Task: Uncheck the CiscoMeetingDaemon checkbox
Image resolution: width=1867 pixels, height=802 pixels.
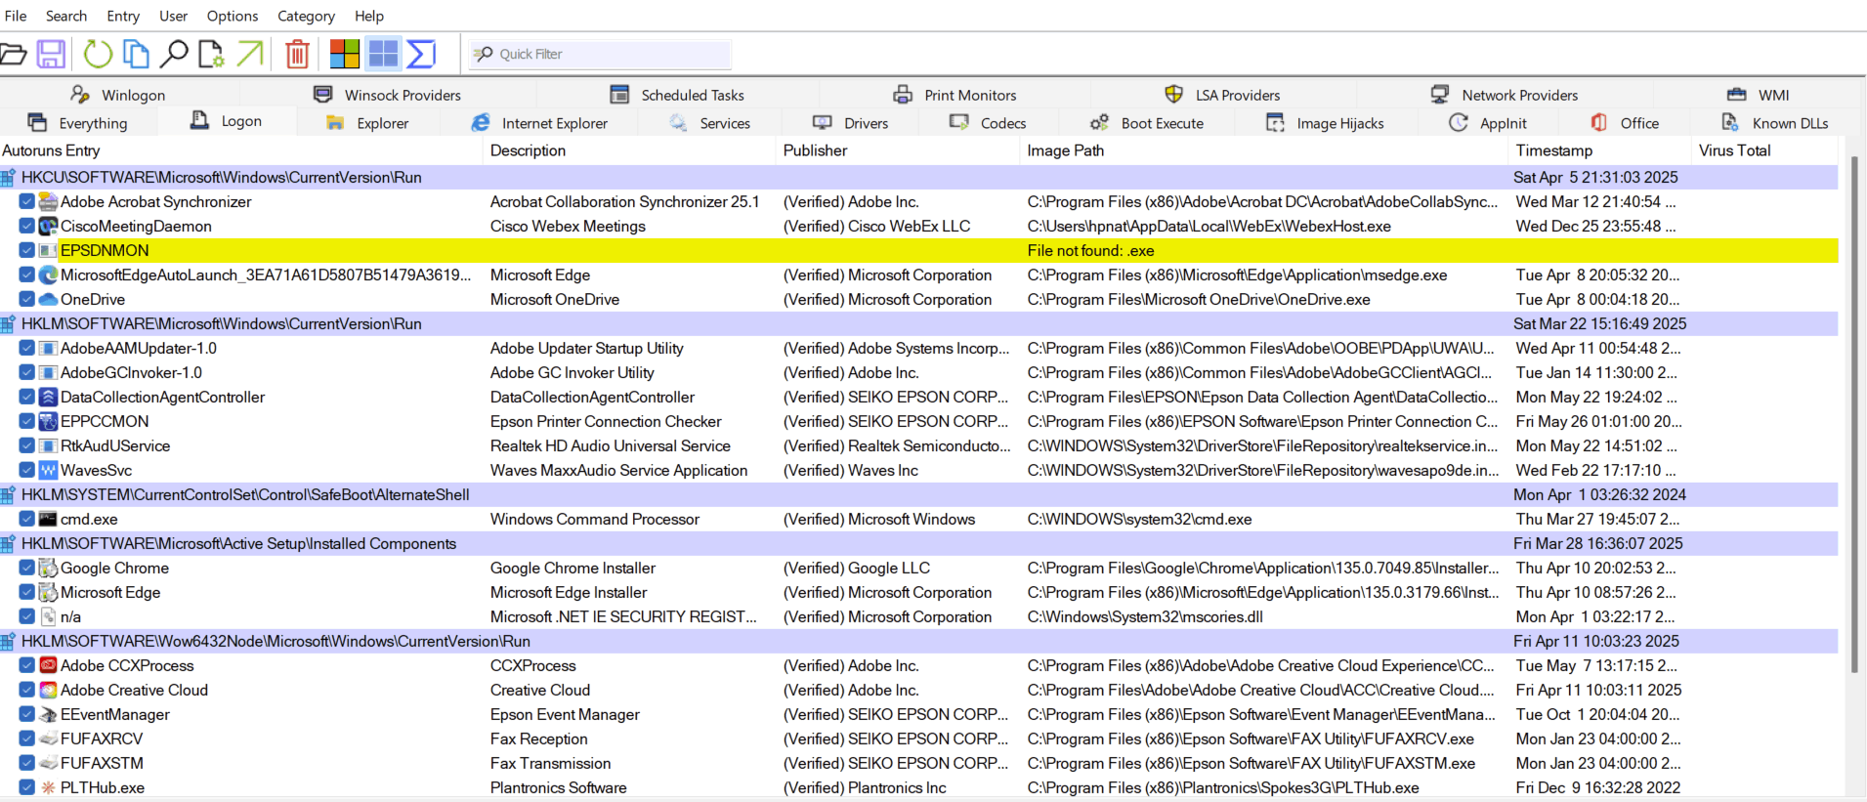Action: coord(27,226)
